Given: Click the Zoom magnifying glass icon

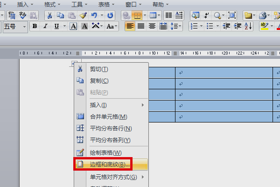Looking at the screenshot, I should coord(217,15).
